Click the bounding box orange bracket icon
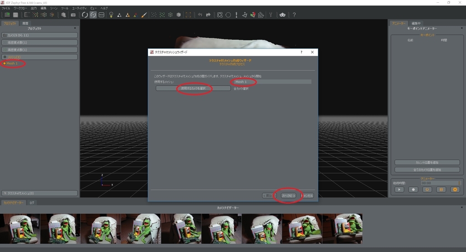 pyautogui.click(x=188, y=15)
